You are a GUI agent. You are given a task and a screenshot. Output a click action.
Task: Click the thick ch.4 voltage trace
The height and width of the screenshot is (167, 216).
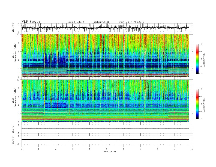click(x=105, y=140)
